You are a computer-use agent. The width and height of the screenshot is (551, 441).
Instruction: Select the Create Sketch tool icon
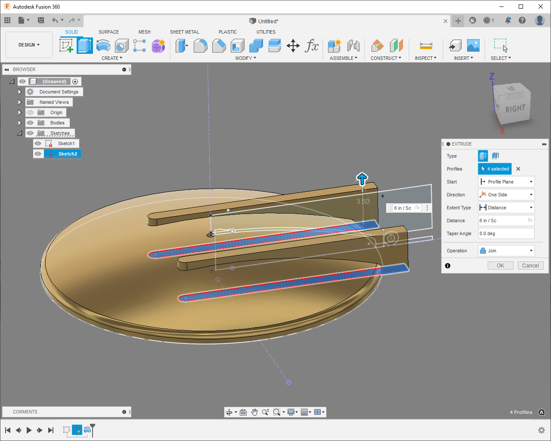[66, 45]
